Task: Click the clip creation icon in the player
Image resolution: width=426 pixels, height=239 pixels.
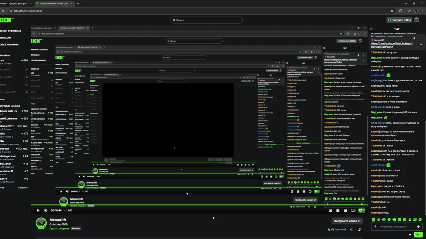Action: tap(338, 210)
